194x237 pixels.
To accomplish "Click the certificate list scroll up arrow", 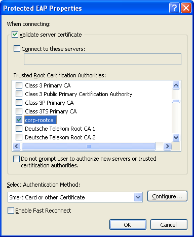I will pyautogui.click(x=176, y=85).
